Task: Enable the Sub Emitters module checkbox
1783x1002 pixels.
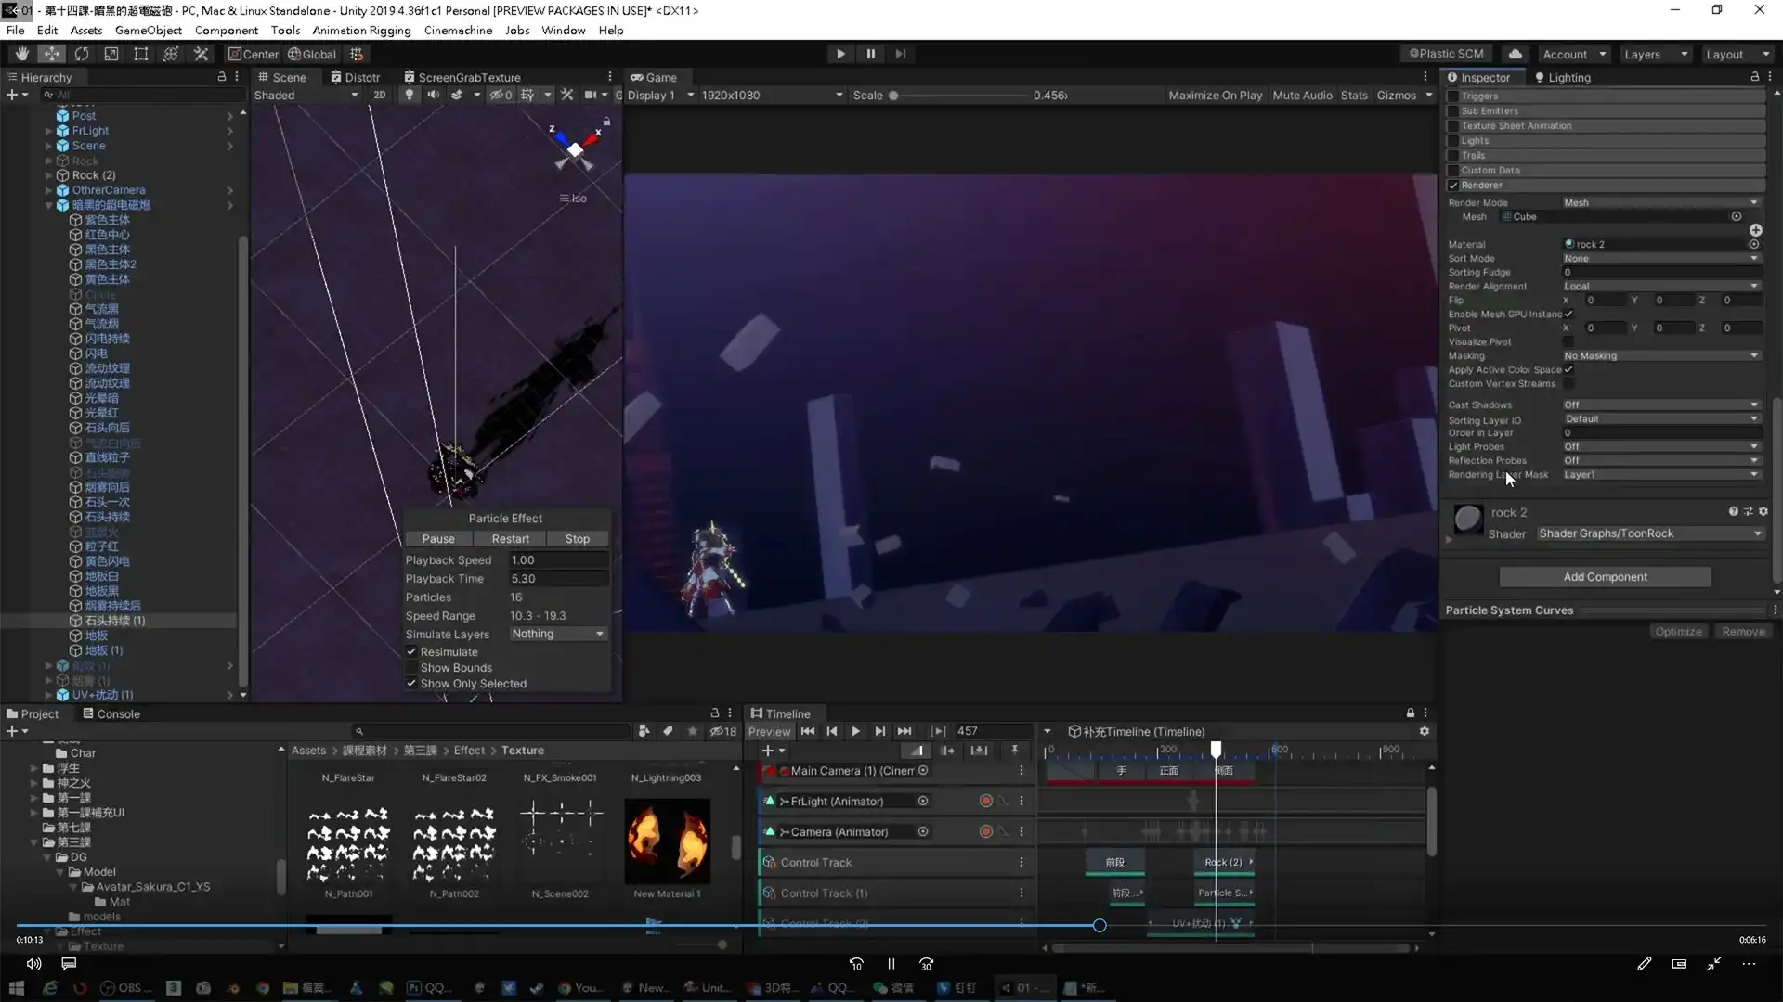Action: 1454,110
